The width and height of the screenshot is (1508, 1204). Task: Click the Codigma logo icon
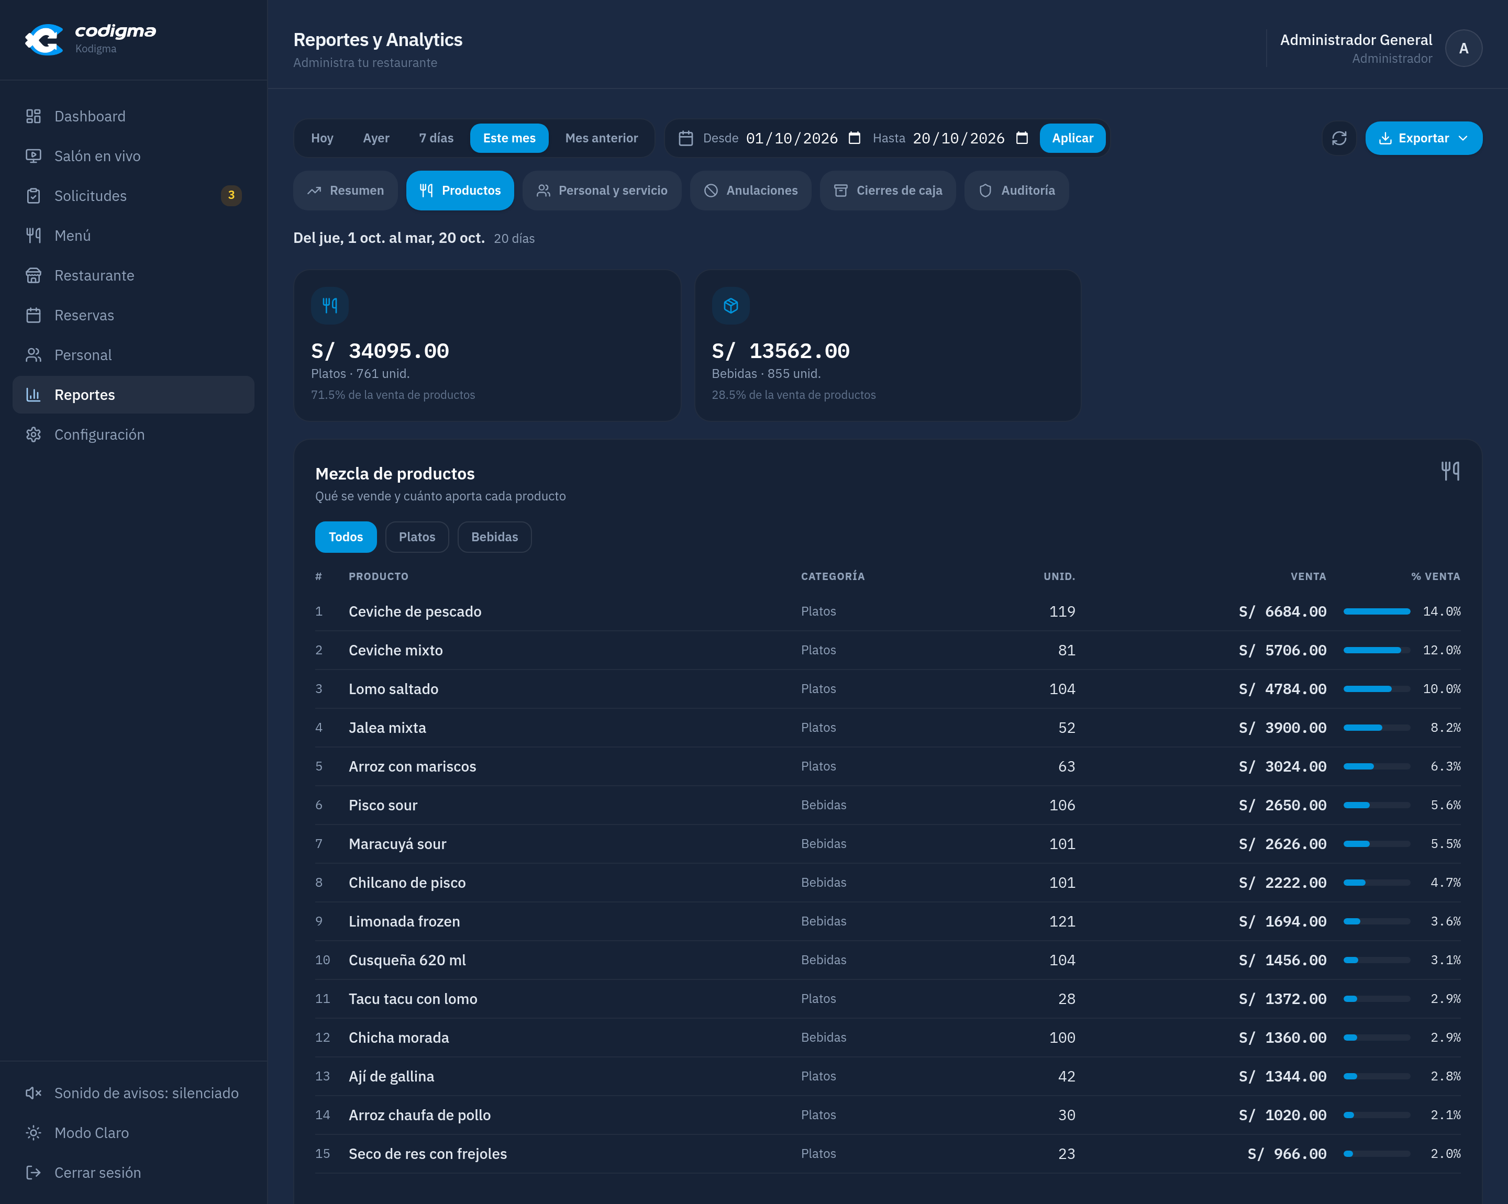pyautogui.click(x=44, y=40)
